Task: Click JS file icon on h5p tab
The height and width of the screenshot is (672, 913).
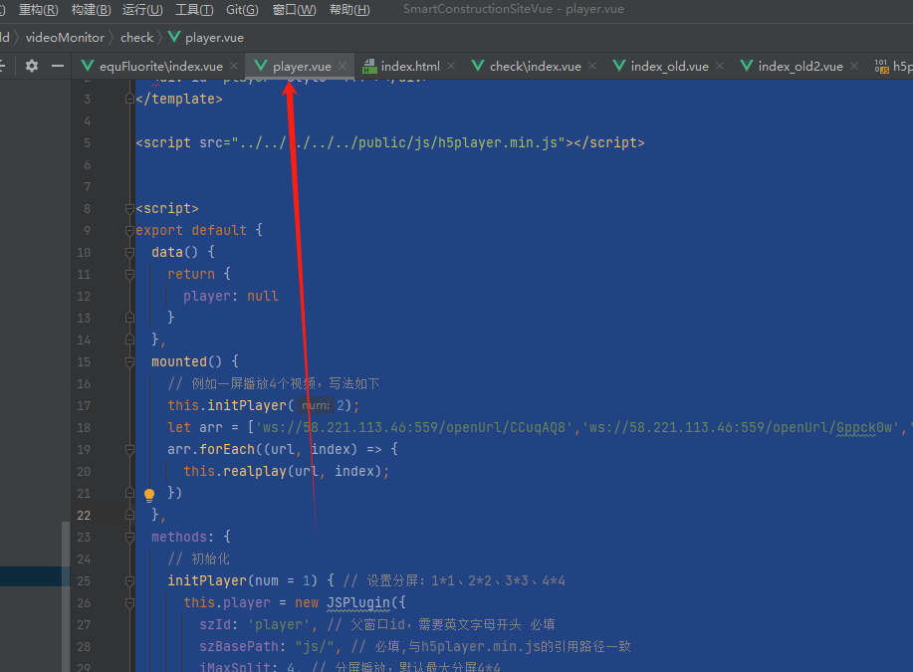Action: point(881,66)
